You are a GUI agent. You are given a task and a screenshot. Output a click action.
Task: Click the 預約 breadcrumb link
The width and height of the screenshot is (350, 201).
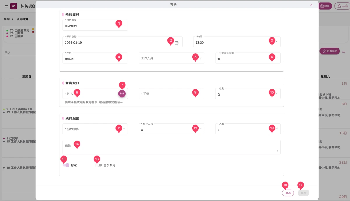click(x=6, y=19)
